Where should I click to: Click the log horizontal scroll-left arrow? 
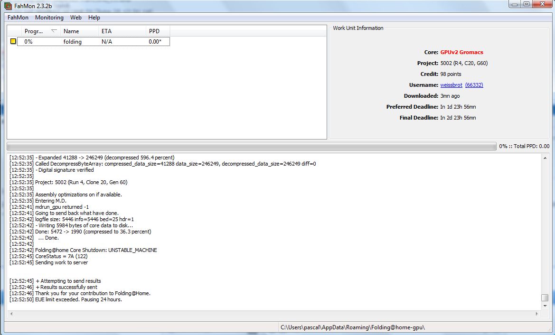point(11,314)
